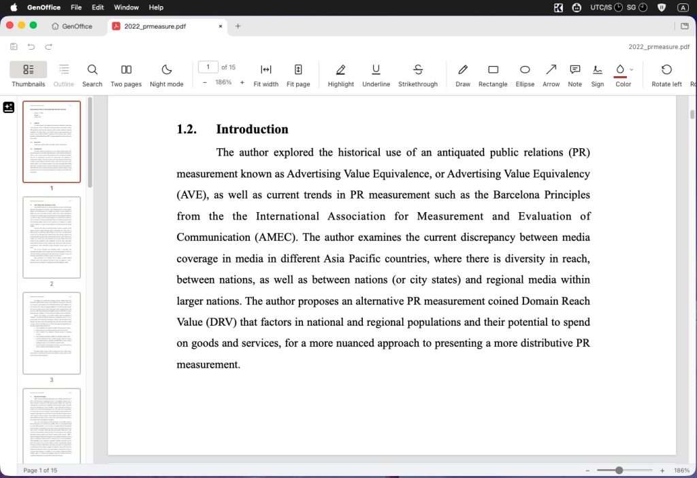Viewport: 697px width, 478px height.
Task: Click the Color droplet icon
Action: [x=619, y=69]
